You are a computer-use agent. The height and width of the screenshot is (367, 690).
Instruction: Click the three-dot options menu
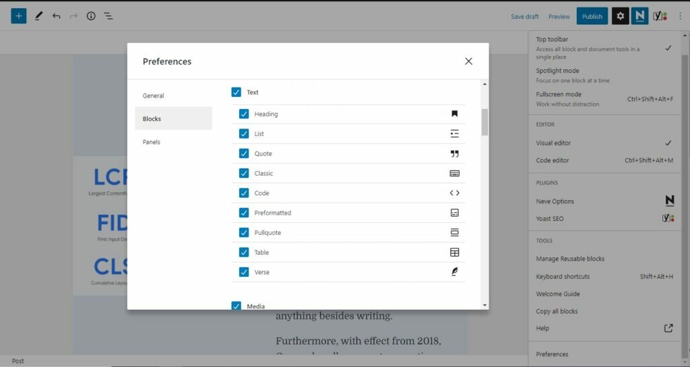coord(680,16)
